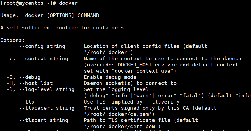Screen dimensions: 251x131
Task: Click the Enable debug mode description
Action: (x=110, y=77)
